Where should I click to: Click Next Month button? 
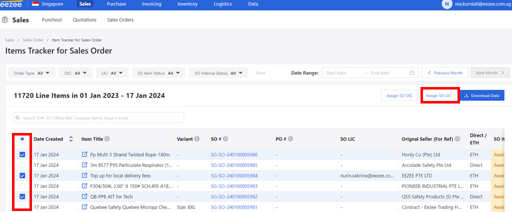(490, 73)
